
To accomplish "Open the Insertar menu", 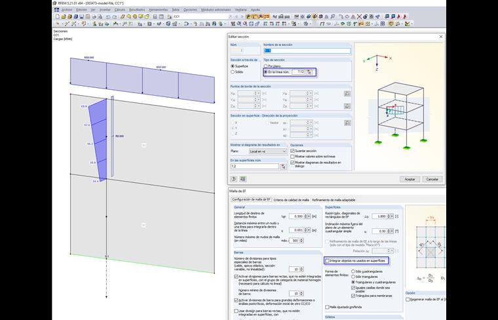I will tap(105, 10).
